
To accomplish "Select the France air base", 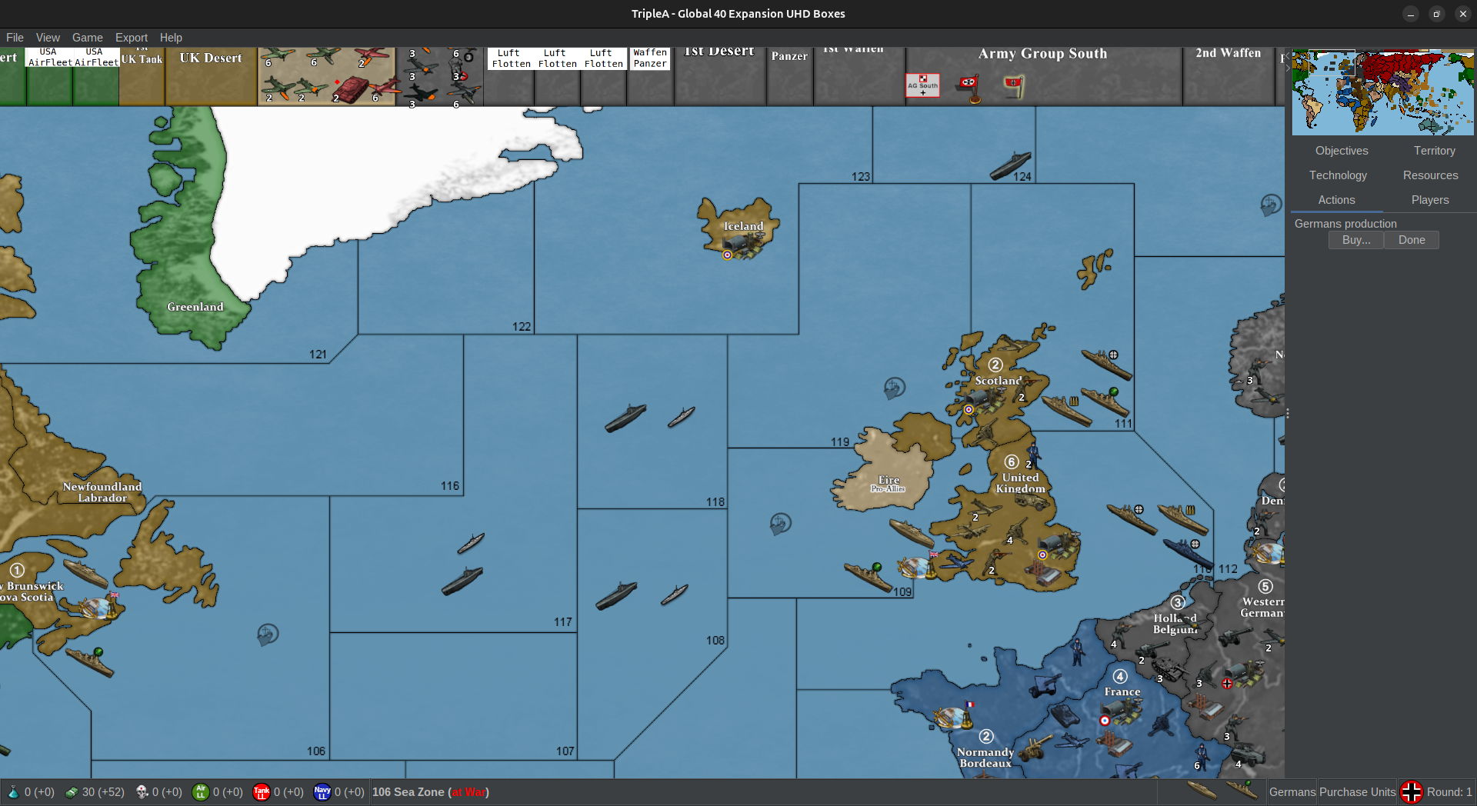I will tap(1123, 713).
